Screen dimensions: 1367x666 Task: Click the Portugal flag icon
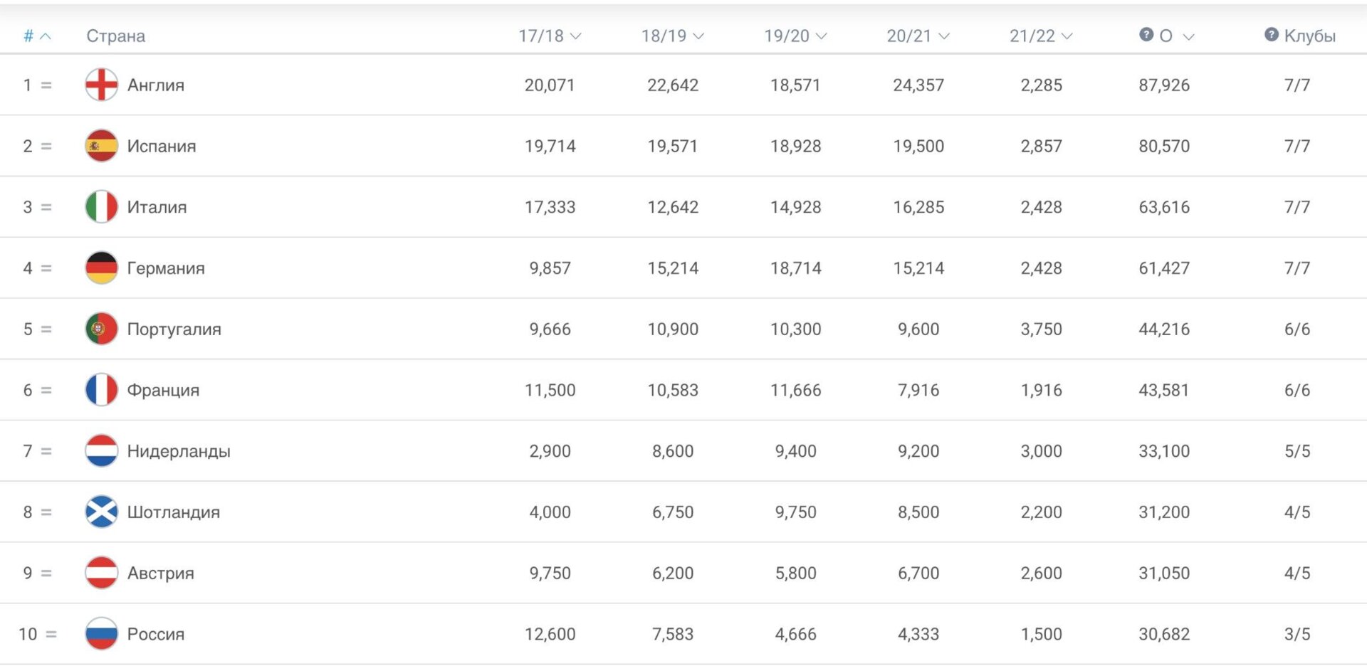coord(101,329)
